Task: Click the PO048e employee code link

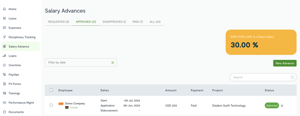Action: tap(74, 108)
